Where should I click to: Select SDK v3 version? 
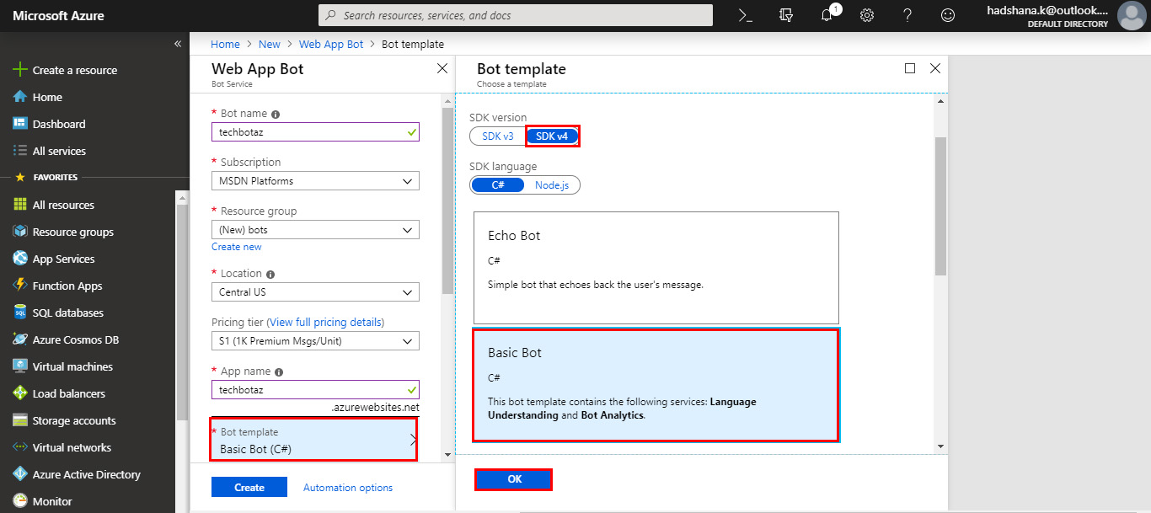497,136
